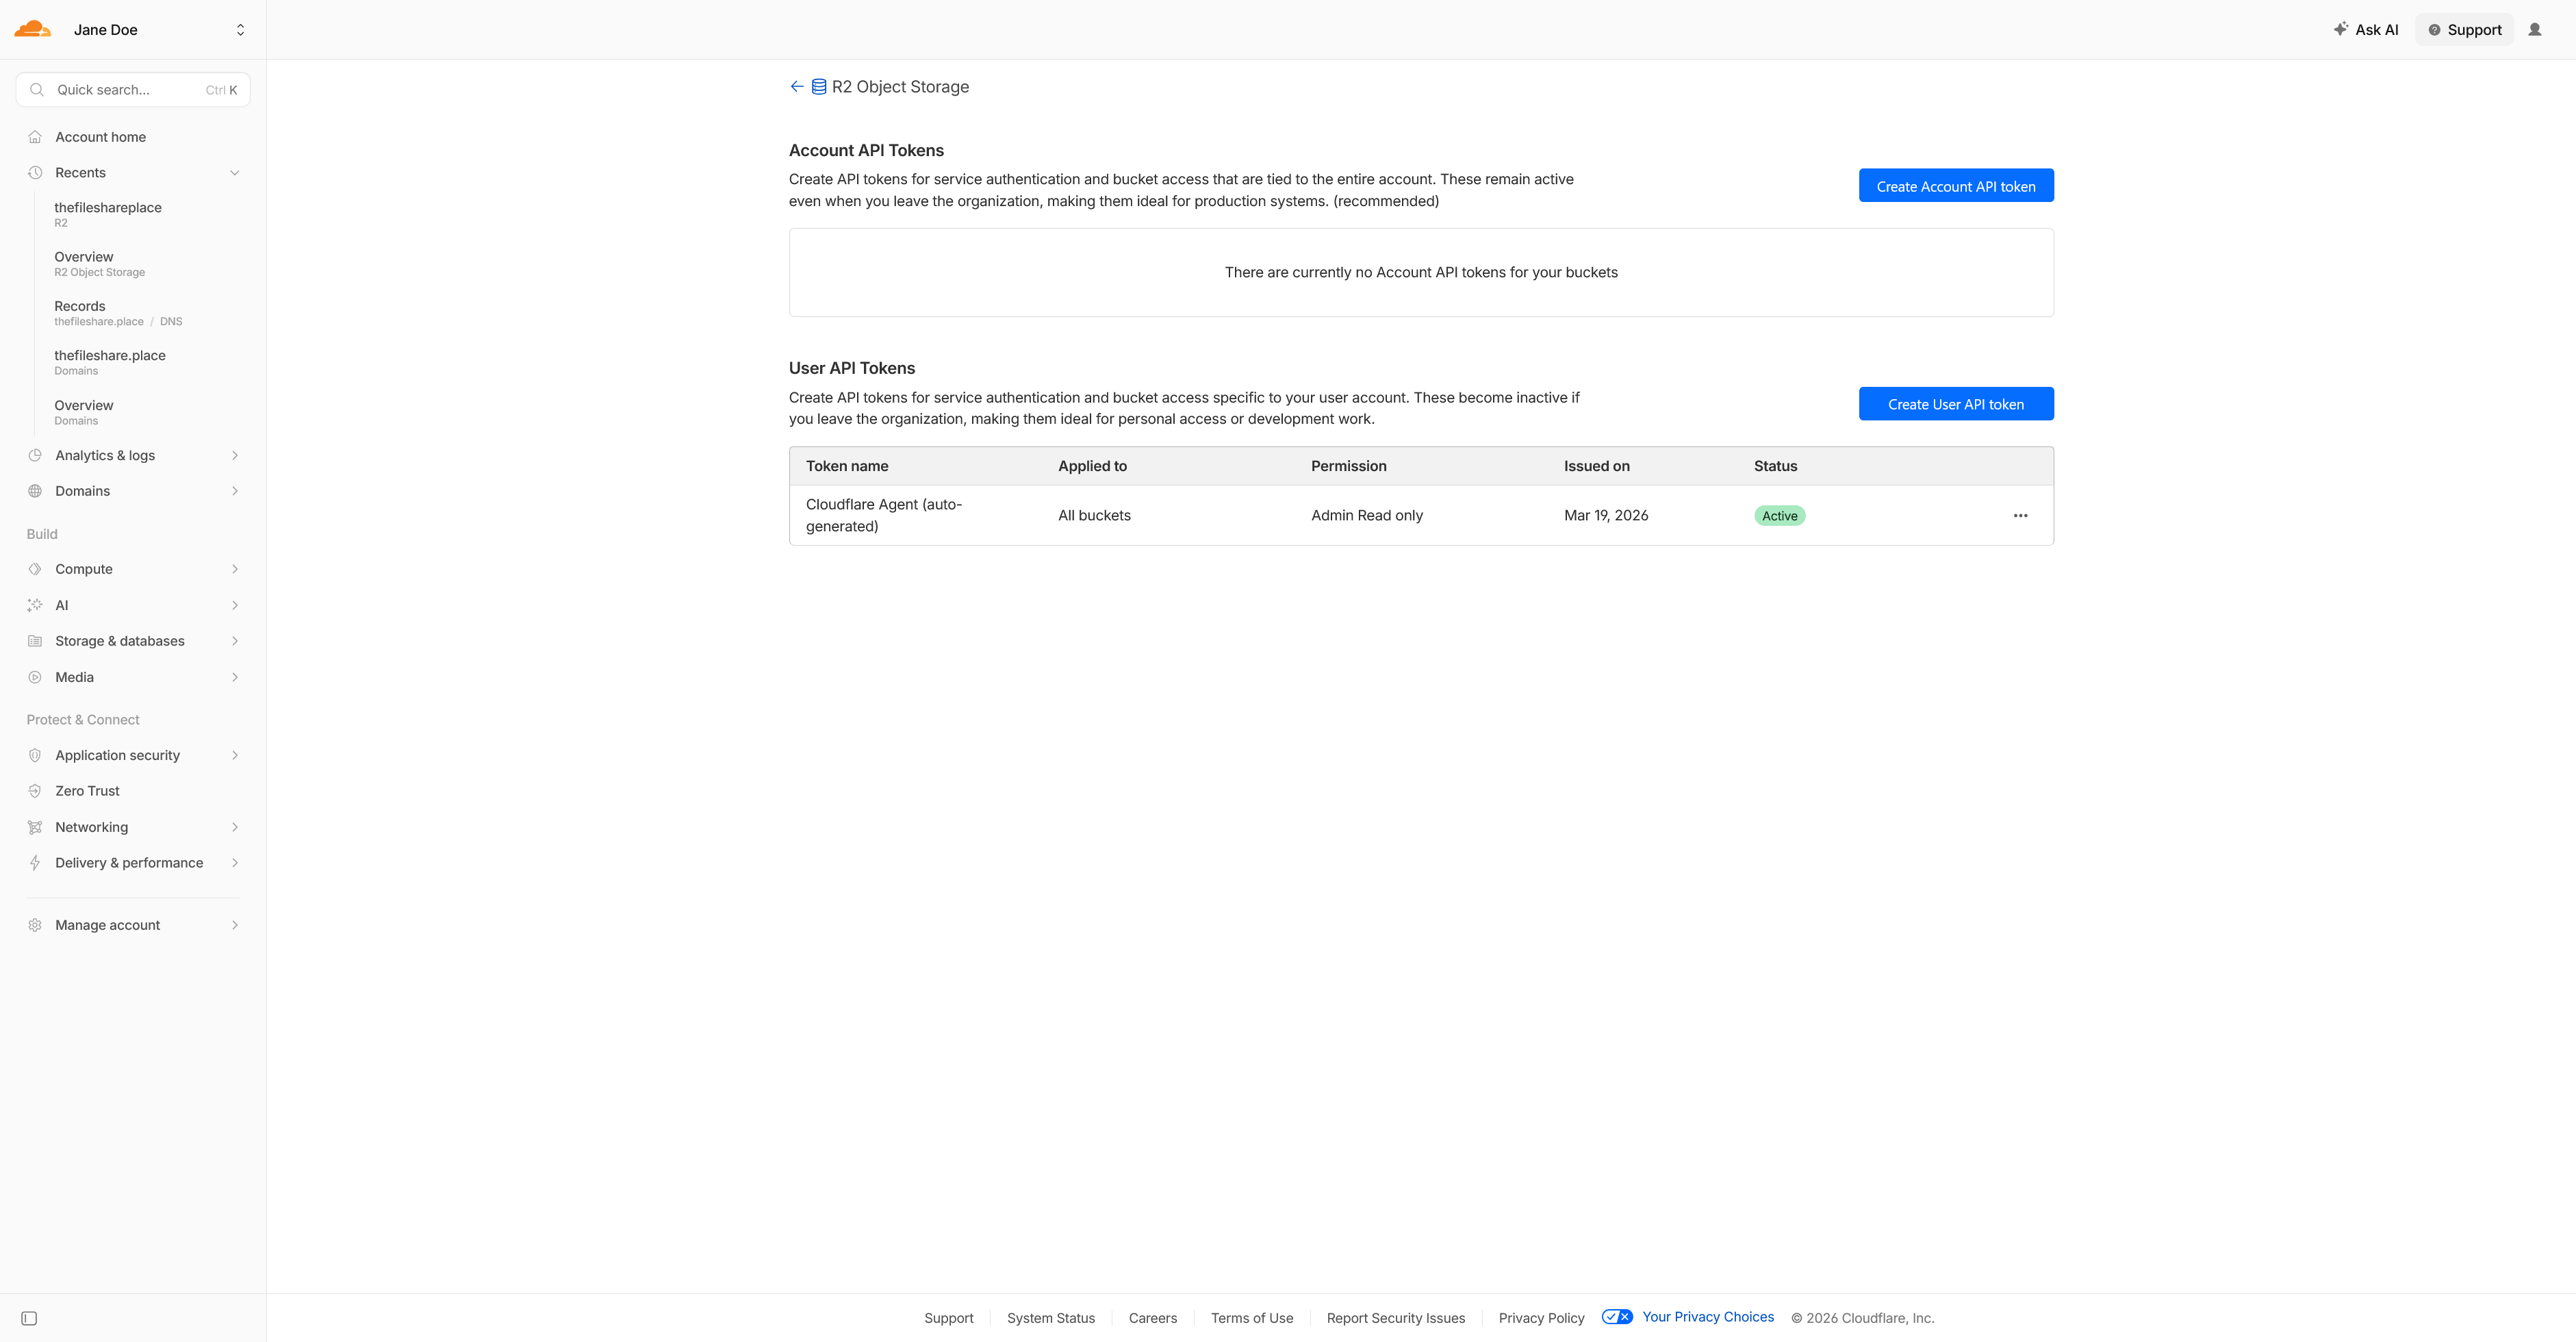The image size is (2576, 1342).
Task: Open the Manage account menu item
Action: [133, 925]
